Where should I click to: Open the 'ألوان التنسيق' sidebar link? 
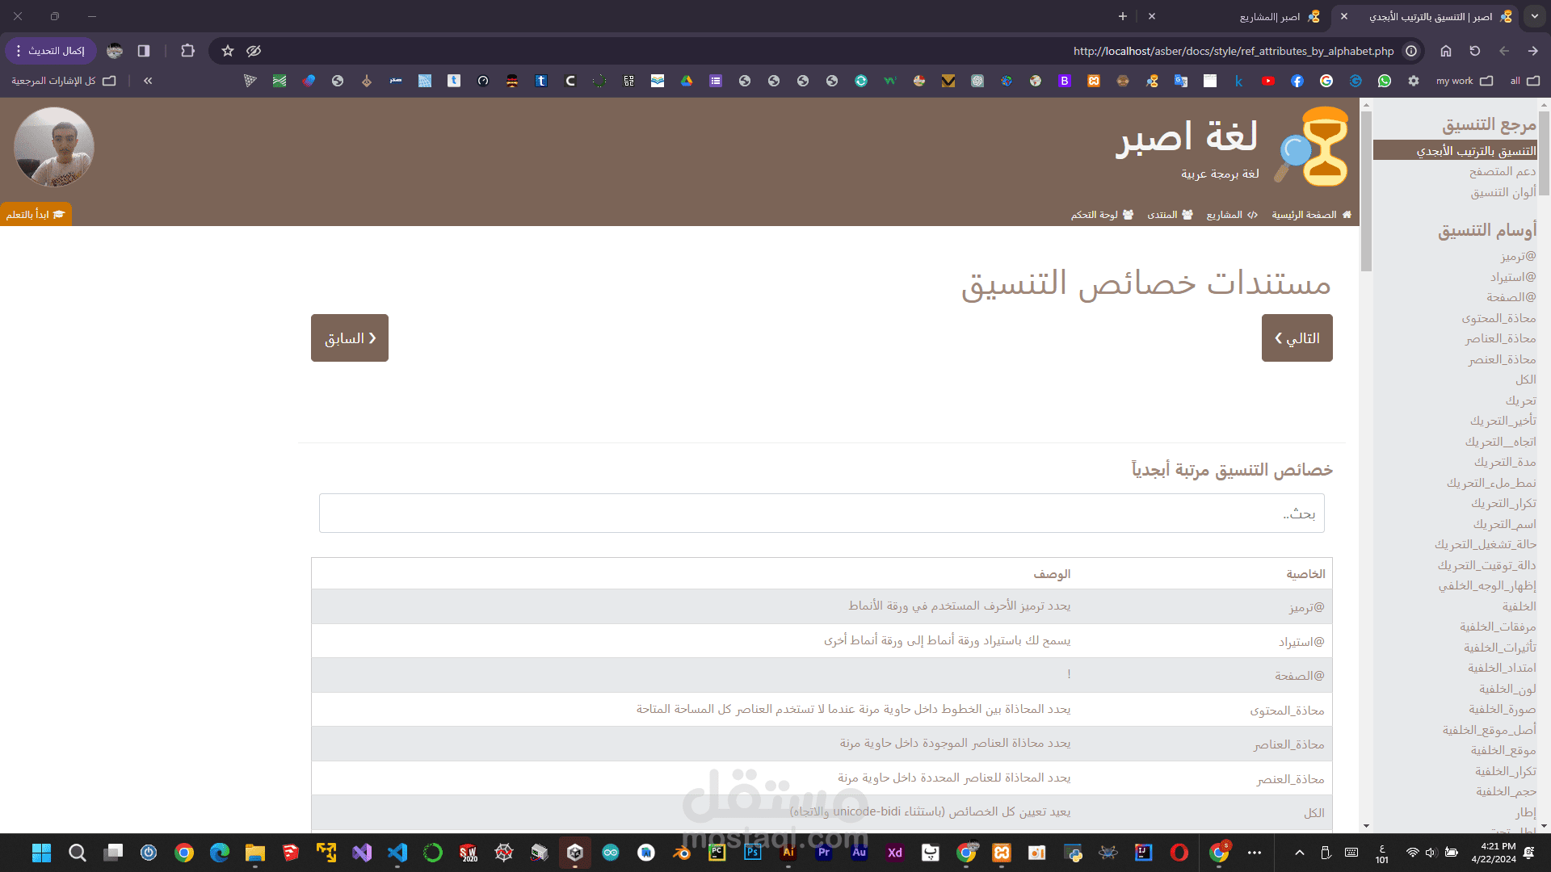tap(1503, 192)
